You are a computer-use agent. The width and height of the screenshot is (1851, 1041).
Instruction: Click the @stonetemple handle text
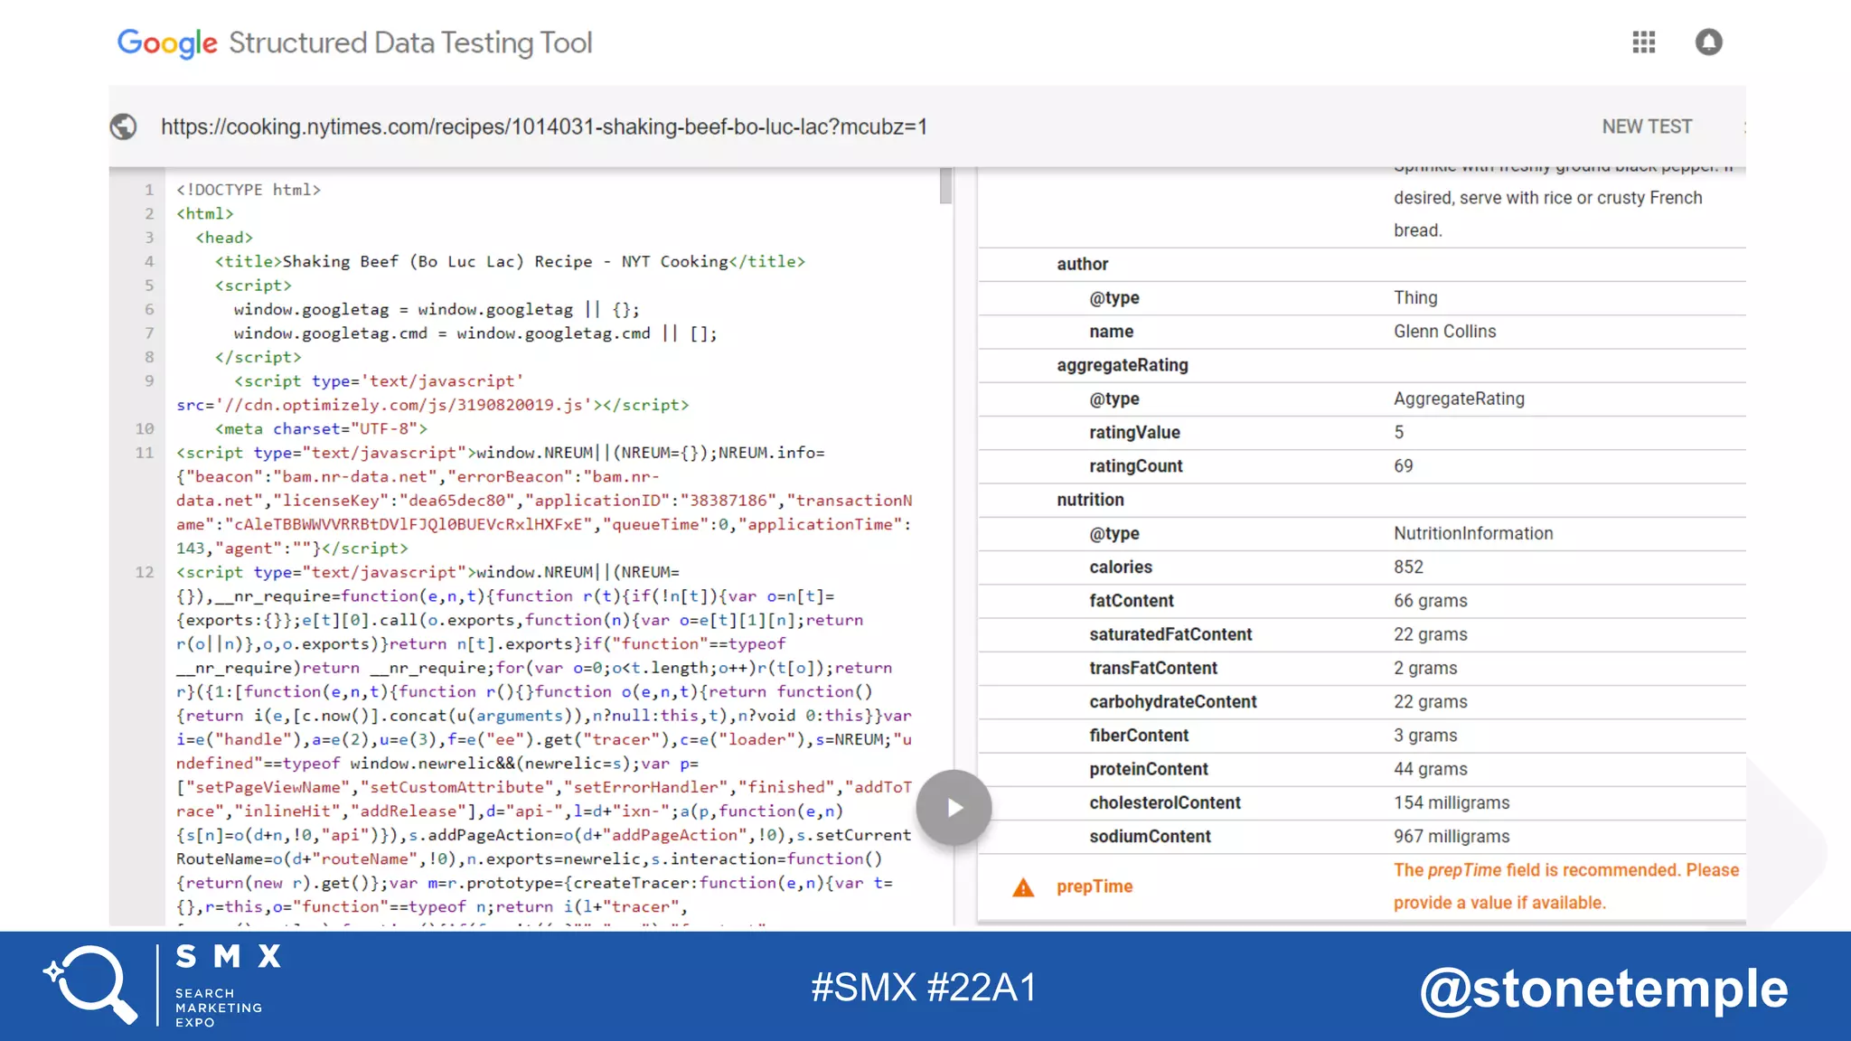(1603, 989)
